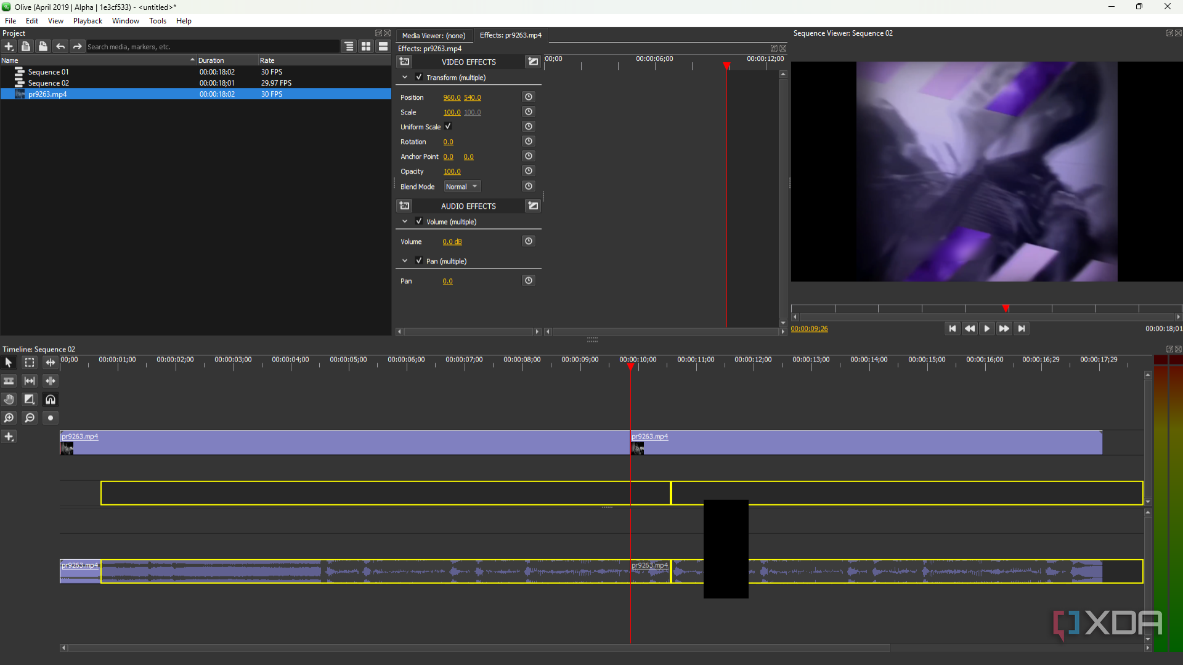Switch Project panel to icon view
1183x665 pixels.
pyautogui.click(x=366, y=46)
